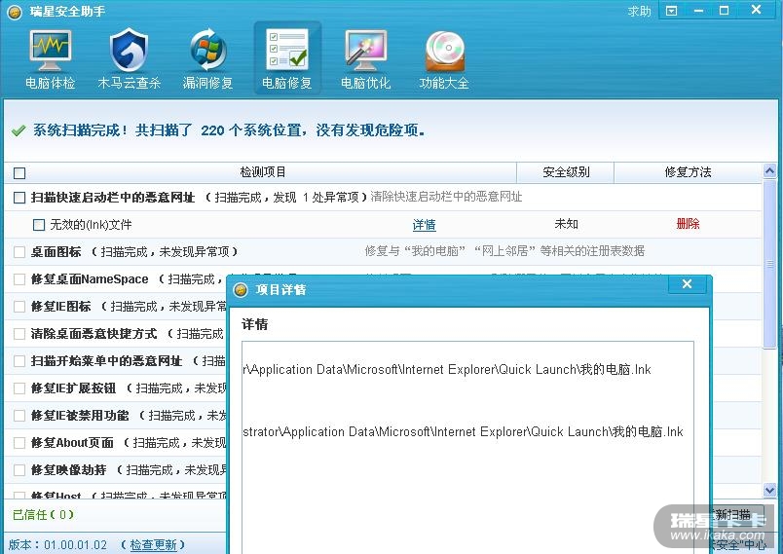Click the Rising logo in title bar
This screenshot has width=783, height=554.
15,11
